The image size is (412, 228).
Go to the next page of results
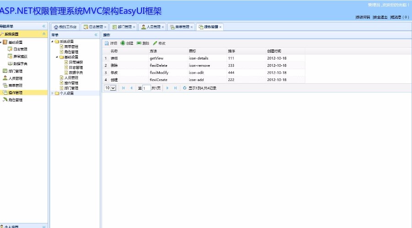point(168,88)
